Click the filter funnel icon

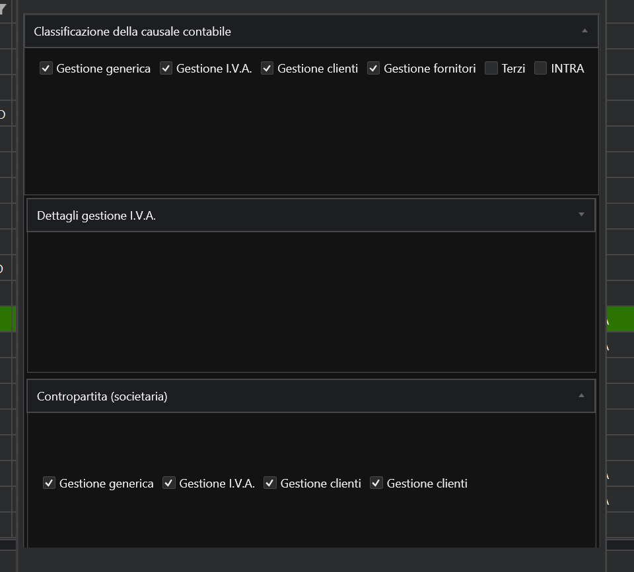3,9
